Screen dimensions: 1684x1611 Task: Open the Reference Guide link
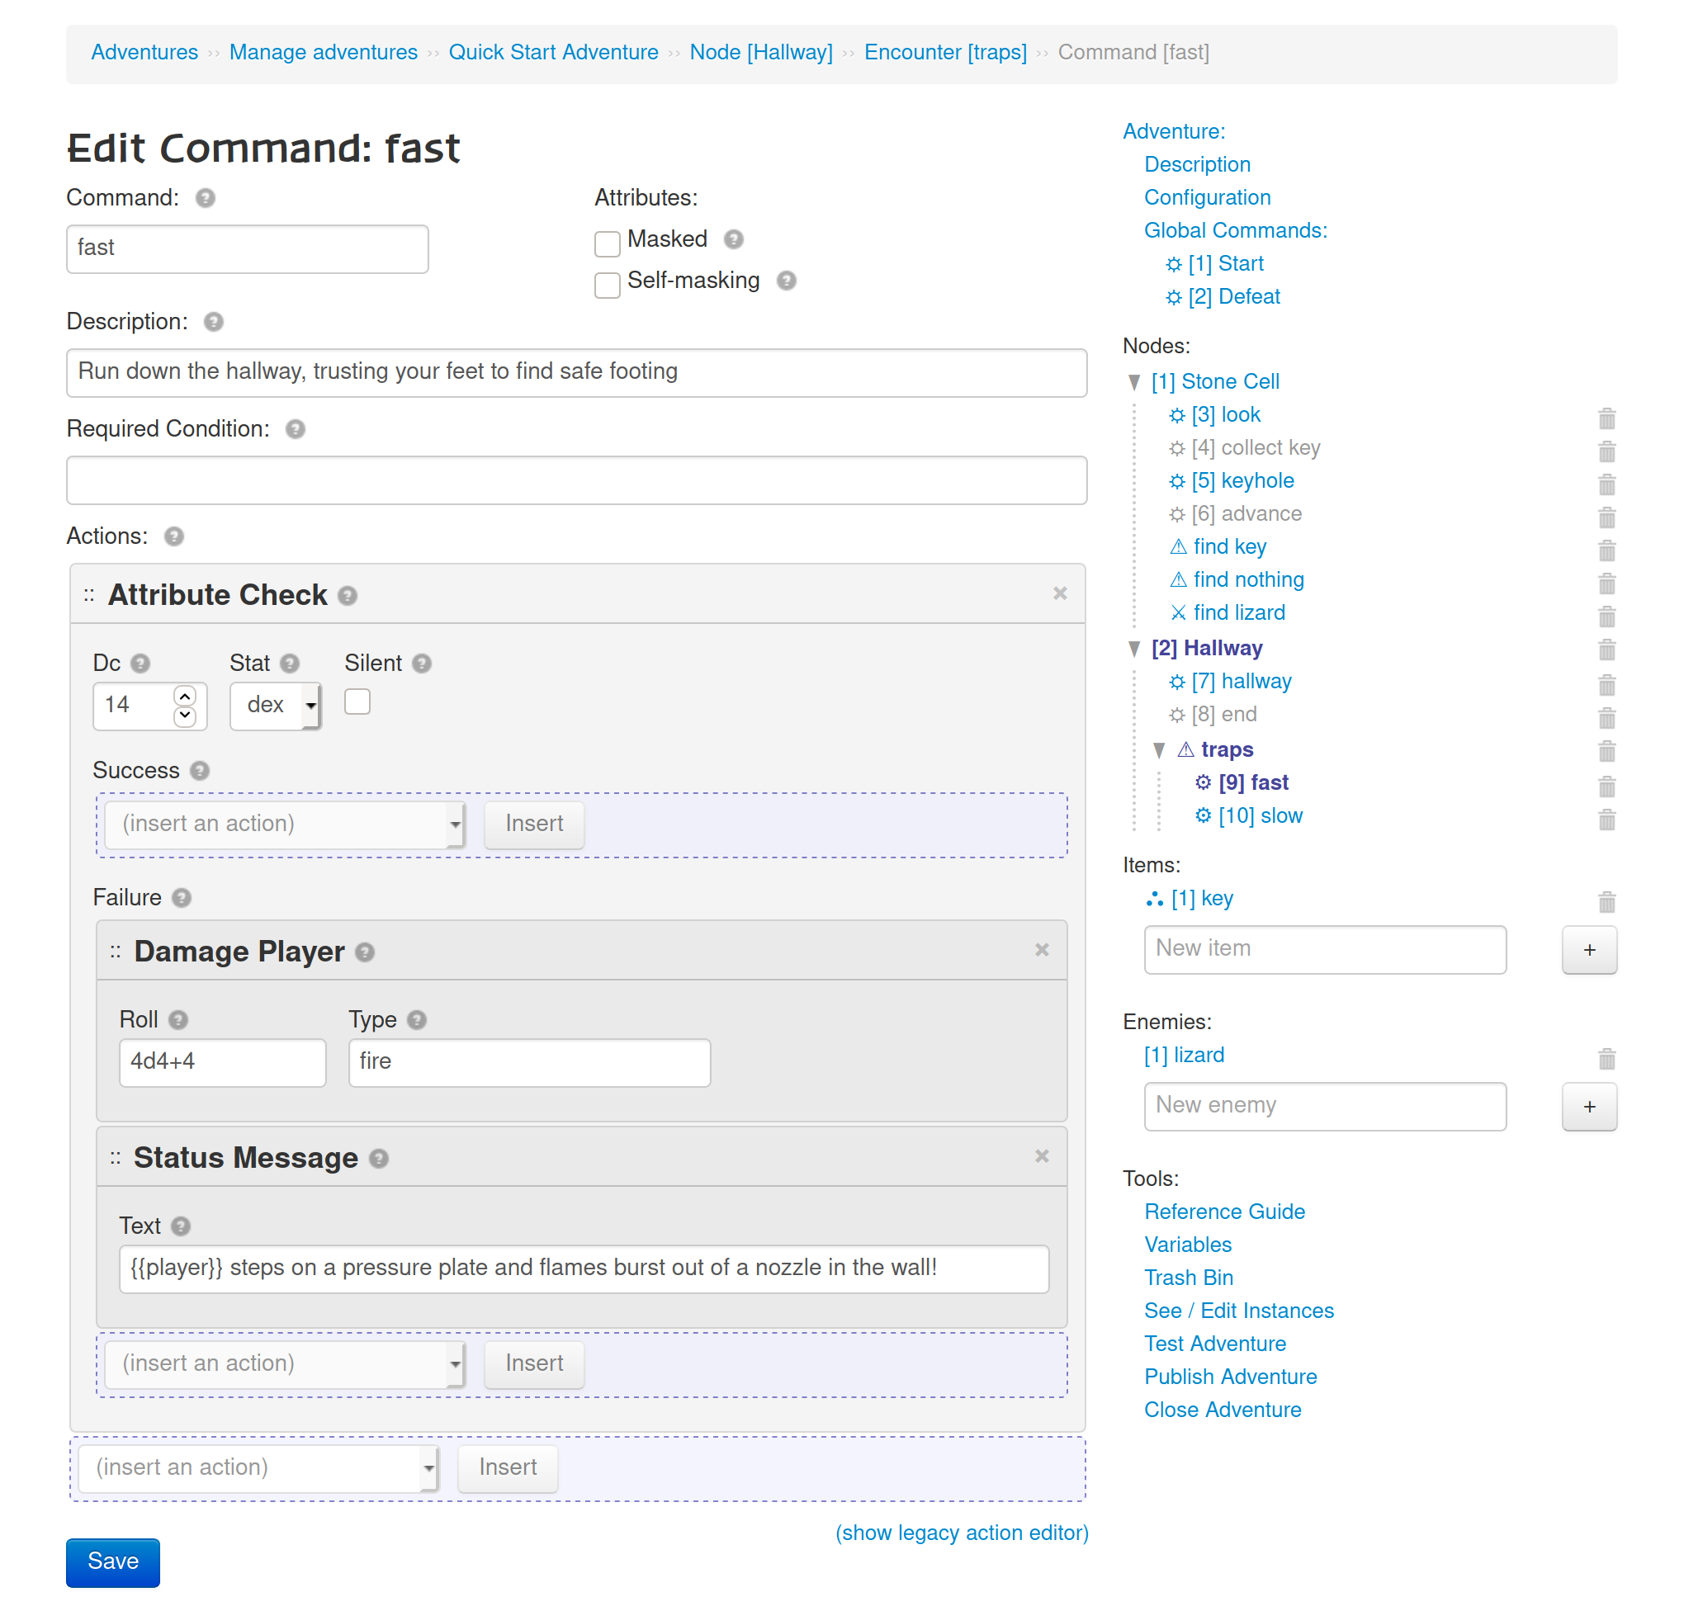(x=1223, y=1212)
